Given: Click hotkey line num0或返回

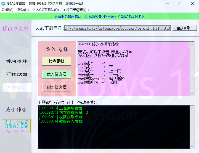Looking at the screenshot, I should 98,83.
